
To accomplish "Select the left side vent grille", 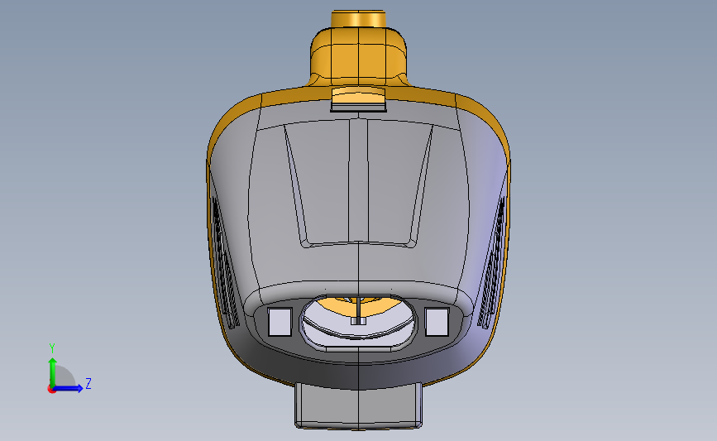I will pos(224,263).
